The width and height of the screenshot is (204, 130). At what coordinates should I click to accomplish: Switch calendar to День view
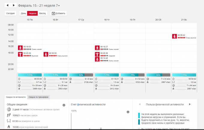coord(23,14)
